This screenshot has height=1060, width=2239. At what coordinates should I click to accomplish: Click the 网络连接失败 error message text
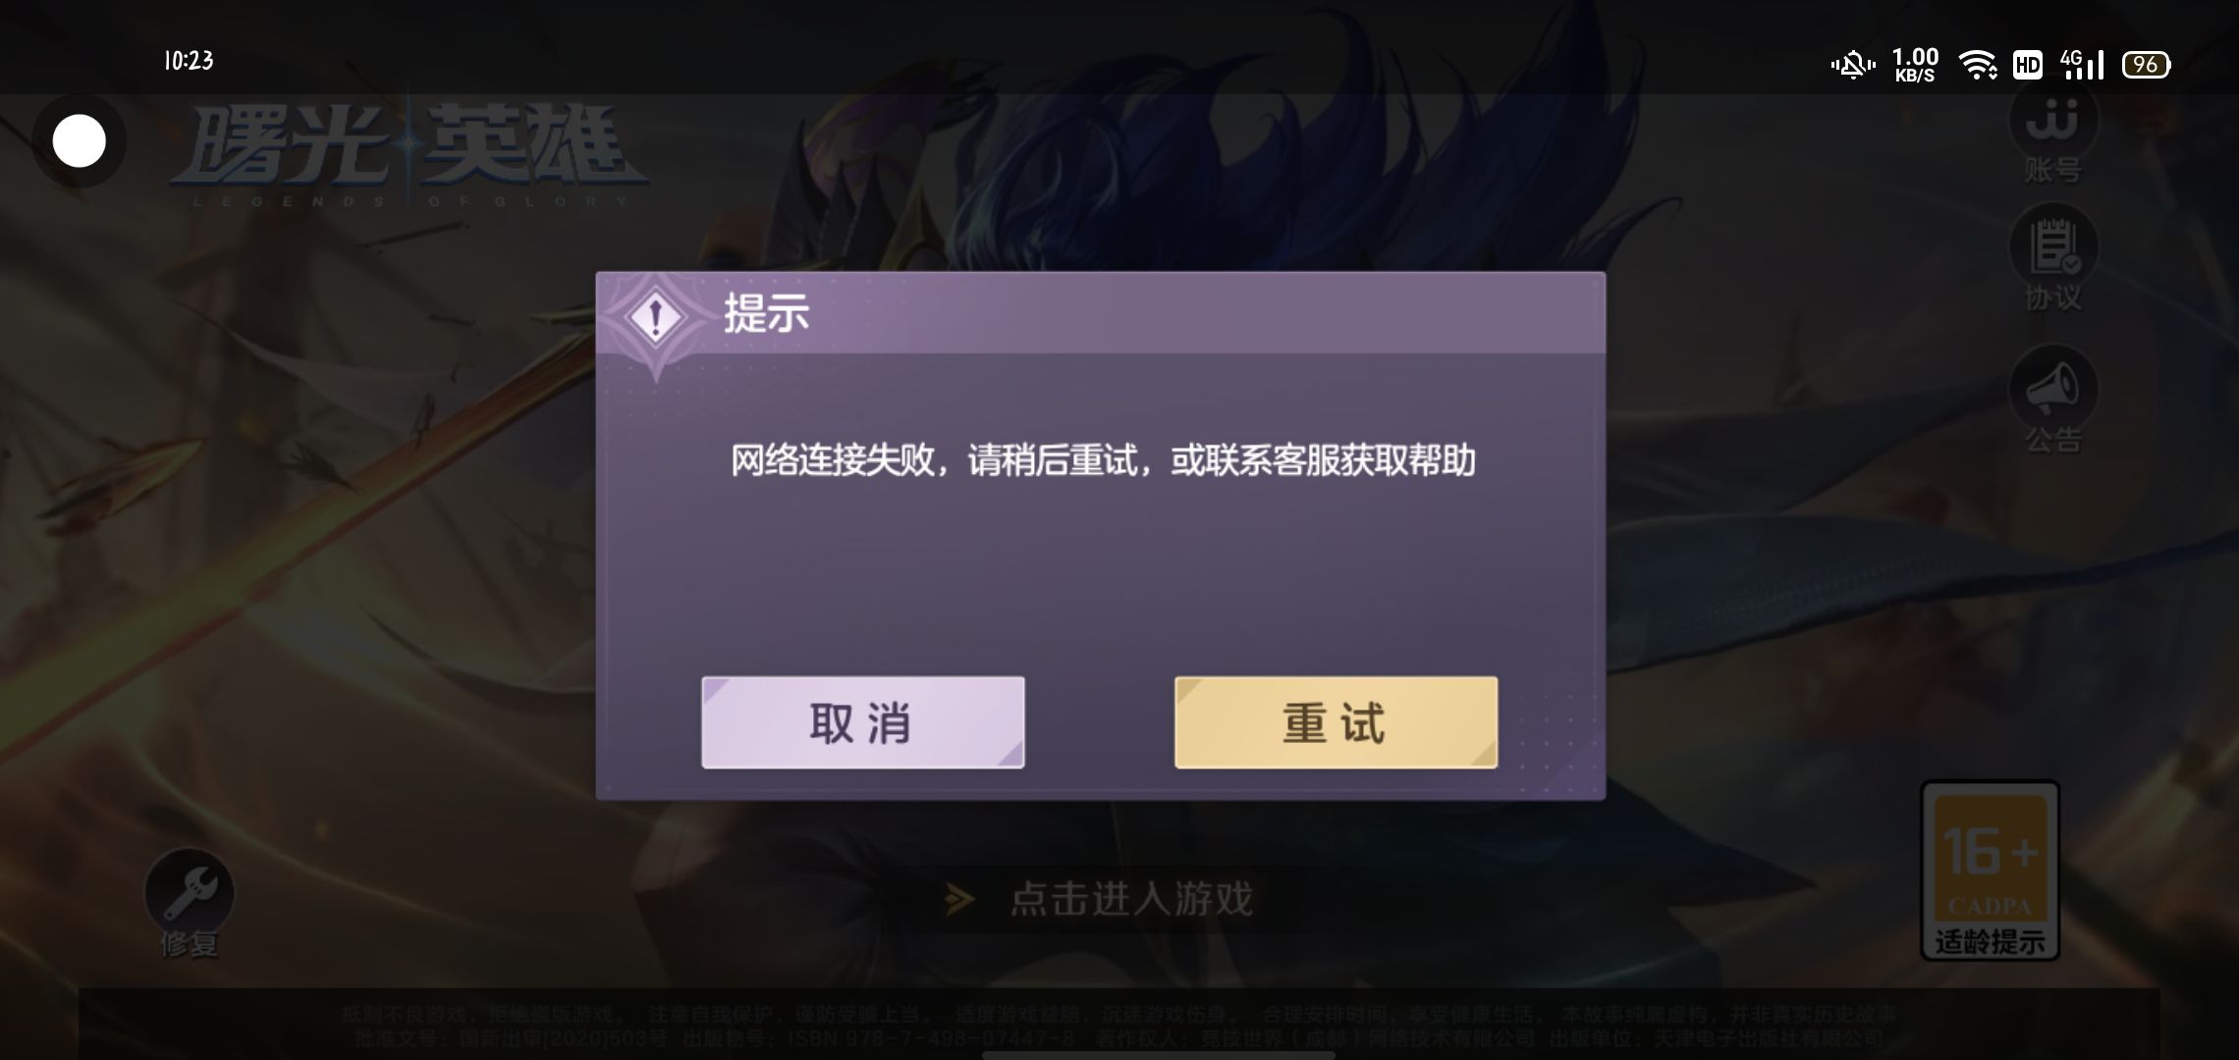click(1103, 460)
